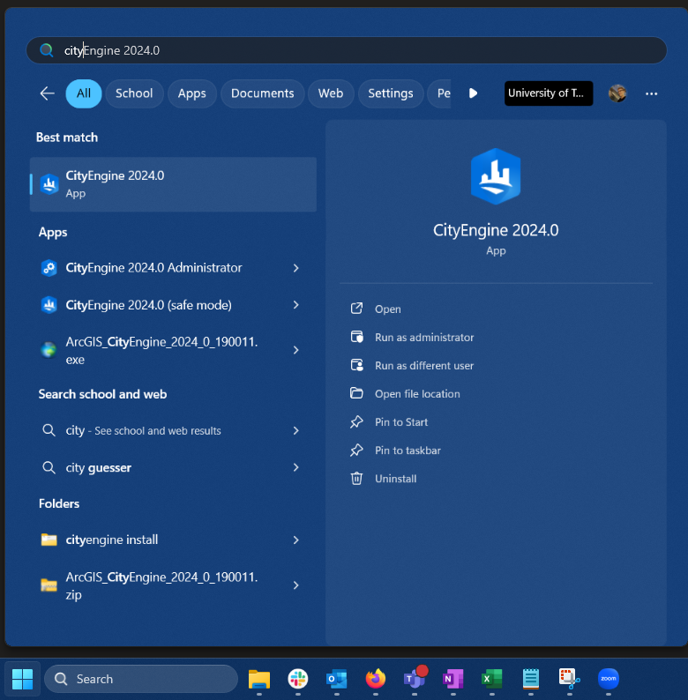Click 'CityEngine 2024.0 Administrator' text
Screen dimensions: 688x700
(153, 268)
